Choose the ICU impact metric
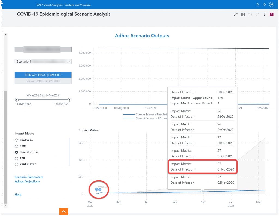The image size is (279, 216). click(x=17, y=158)
